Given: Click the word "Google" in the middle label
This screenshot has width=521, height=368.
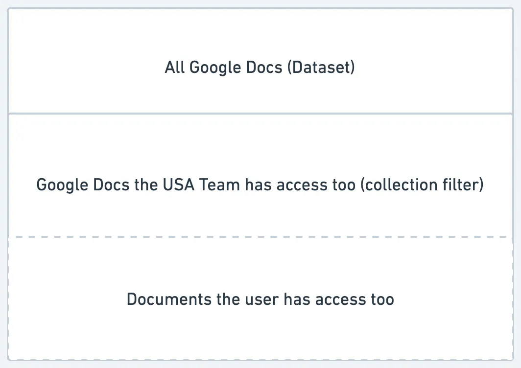Looking at the screenshot, I should [x=62, y=185].
